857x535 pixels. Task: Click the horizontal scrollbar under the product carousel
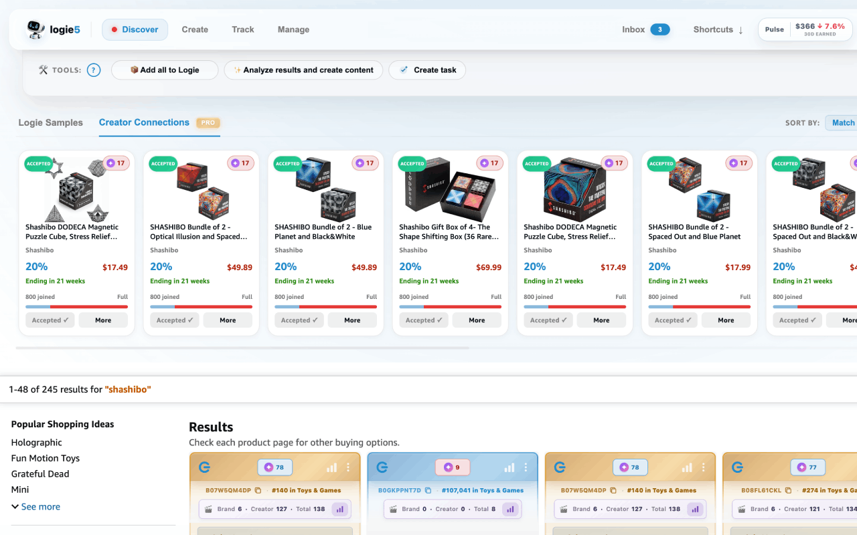[x=242, y=348]
